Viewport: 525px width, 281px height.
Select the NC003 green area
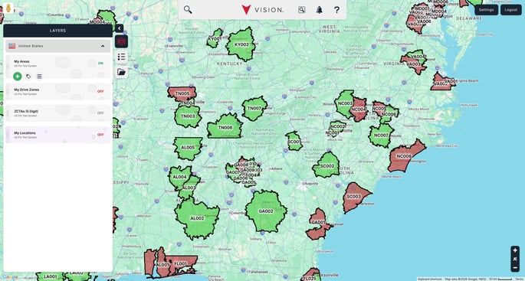(344, 103)
